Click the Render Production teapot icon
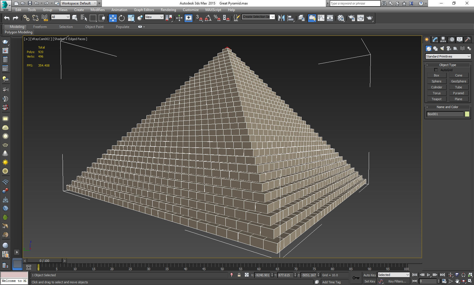The image size is (474, 285). coord(370,18)
